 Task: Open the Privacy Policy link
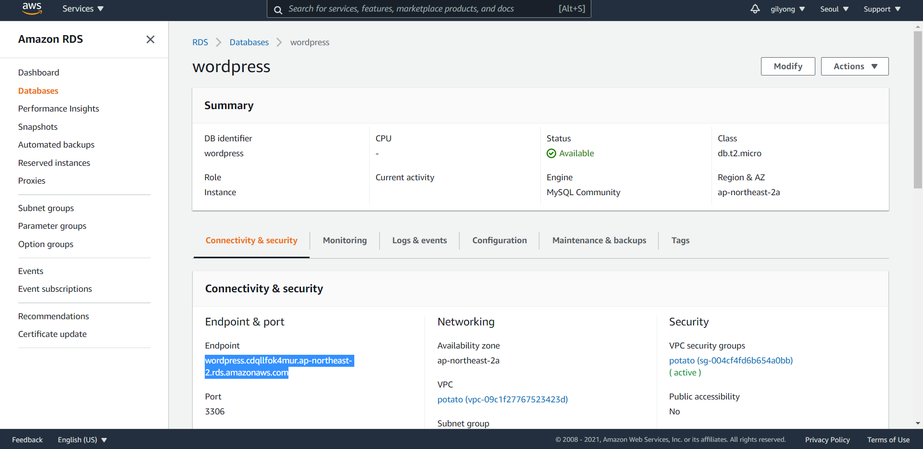pos(827,440)
